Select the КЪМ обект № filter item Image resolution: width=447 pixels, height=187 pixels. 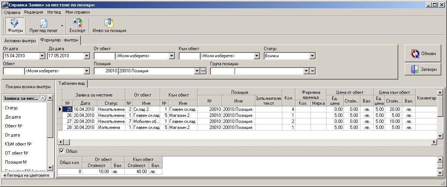point(18,144)
